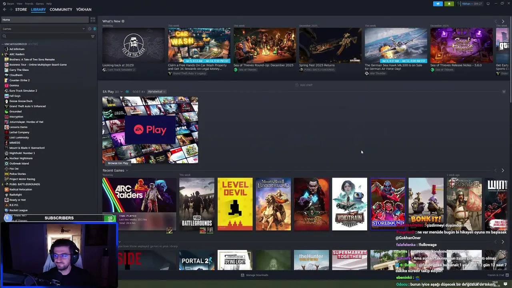Select Ready or Not in the sidebar

click(17, 200)
